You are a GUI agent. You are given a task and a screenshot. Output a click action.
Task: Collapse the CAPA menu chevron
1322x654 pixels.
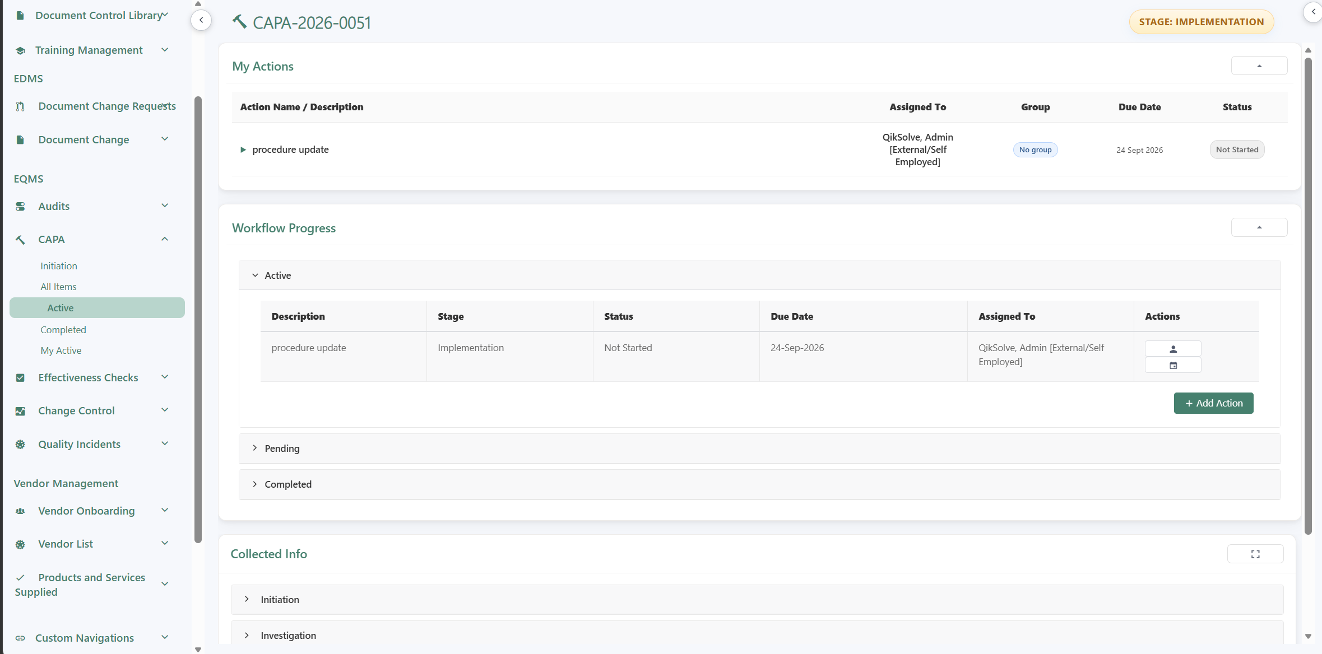[165, 239]
